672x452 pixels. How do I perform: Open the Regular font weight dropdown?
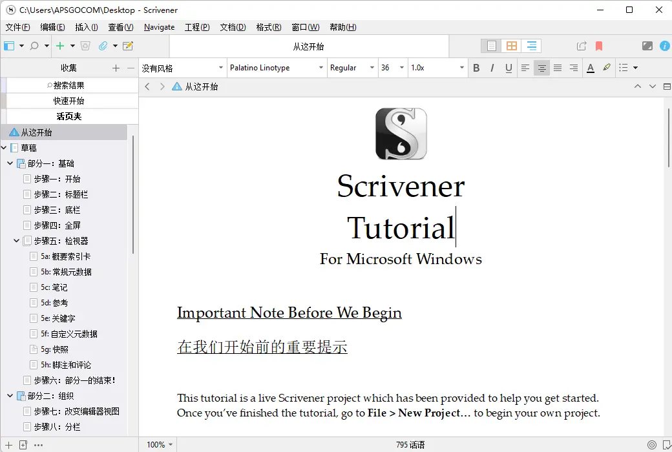tap(352, 68)
